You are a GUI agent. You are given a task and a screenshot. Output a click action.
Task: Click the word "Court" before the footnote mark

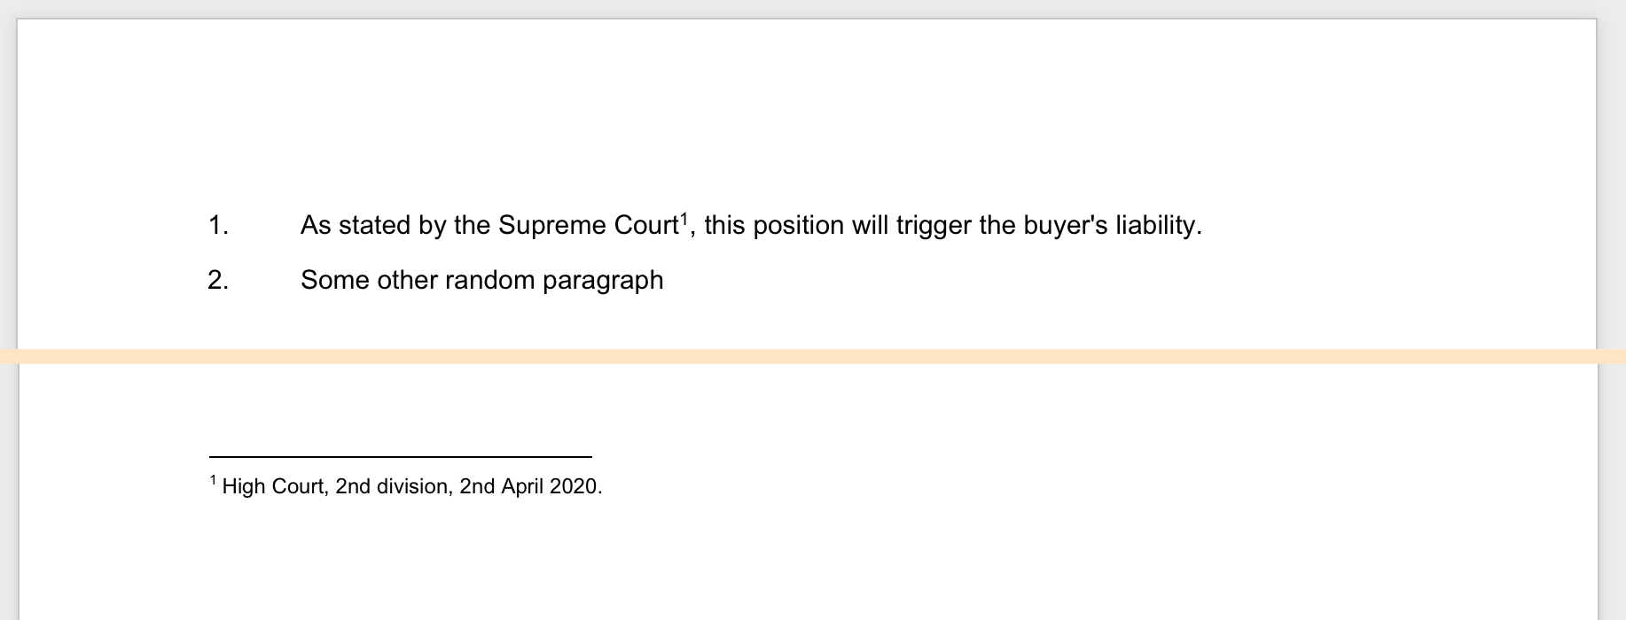coord(645,226)
